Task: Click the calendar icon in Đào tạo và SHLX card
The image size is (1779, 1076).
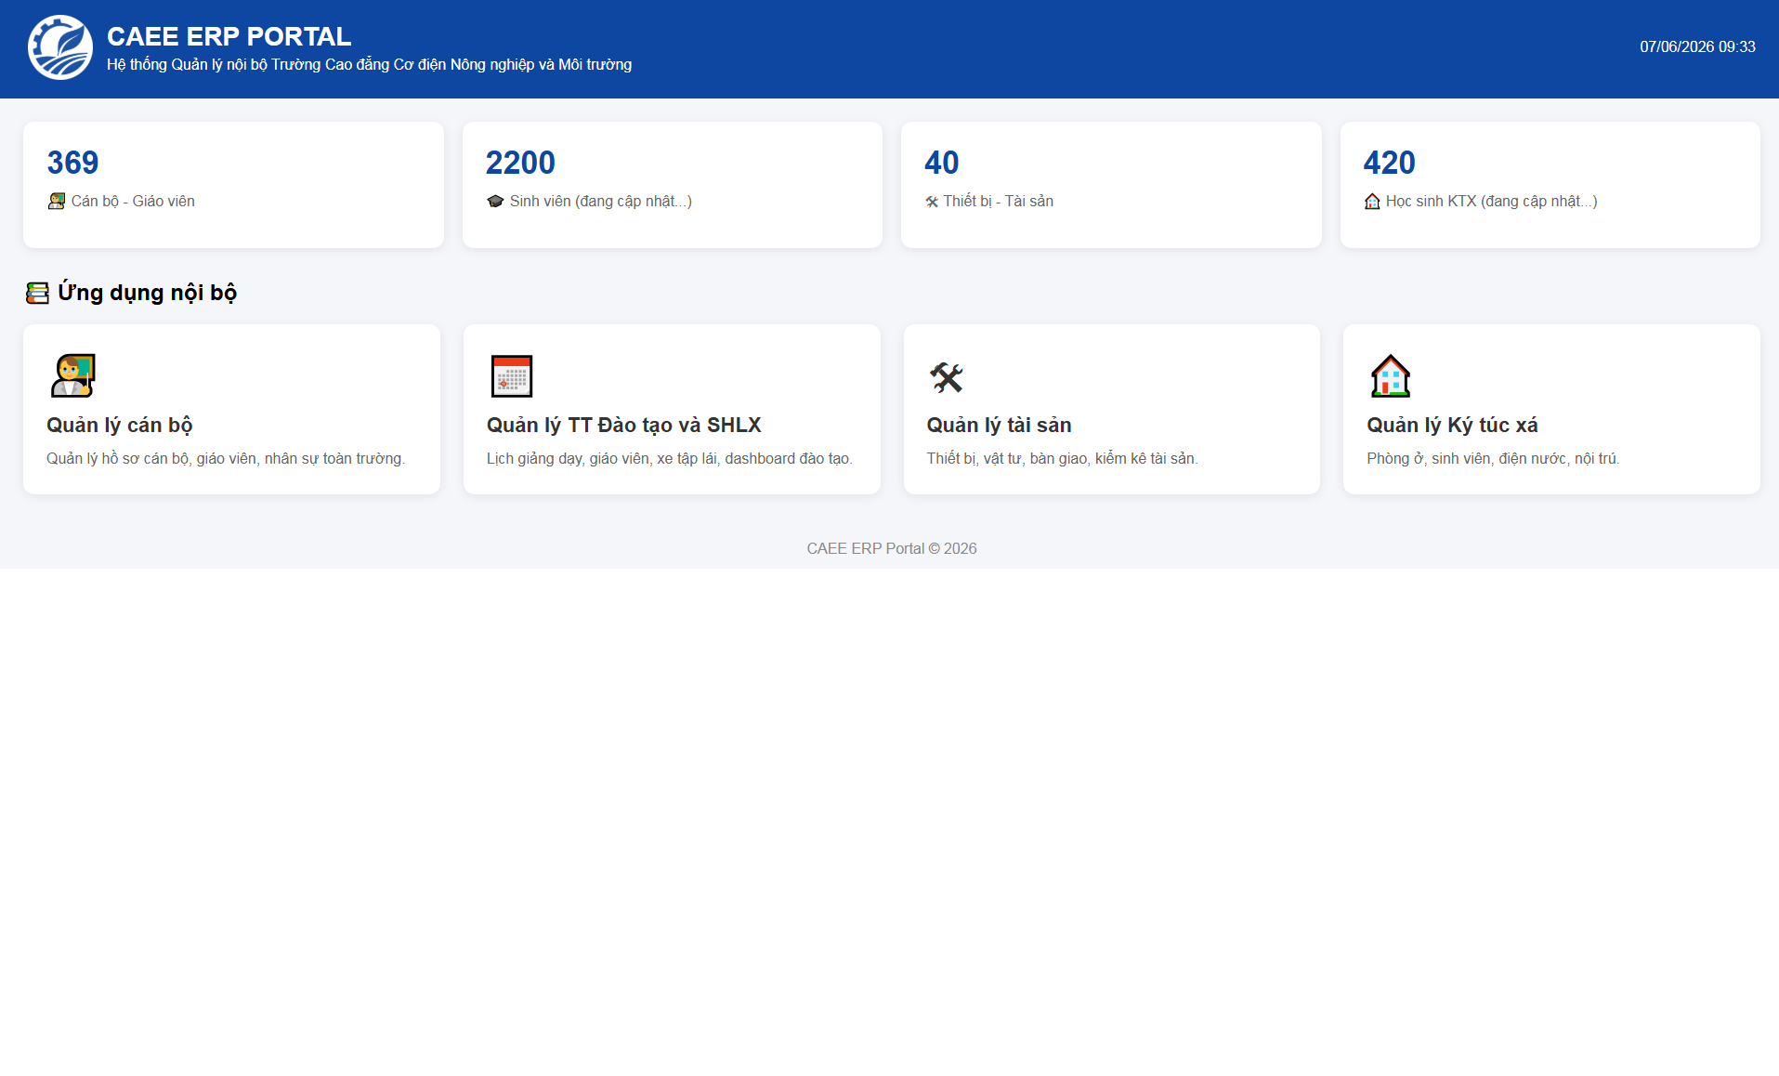Action: [x=512, y=376]
